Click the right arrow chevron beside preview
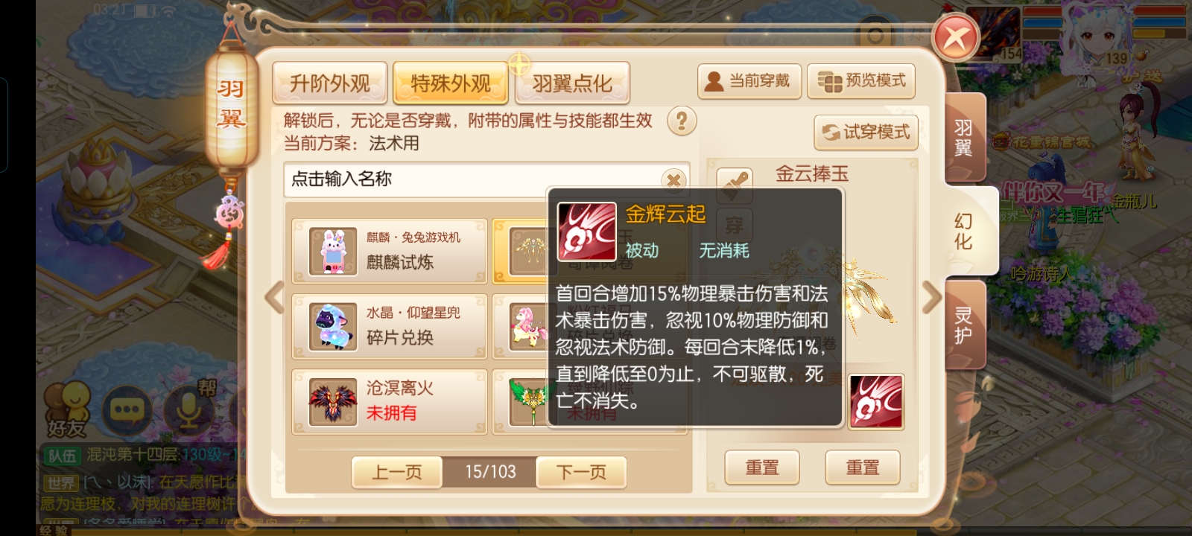The width and height of the screenshot is (1192, 536). 932,298
